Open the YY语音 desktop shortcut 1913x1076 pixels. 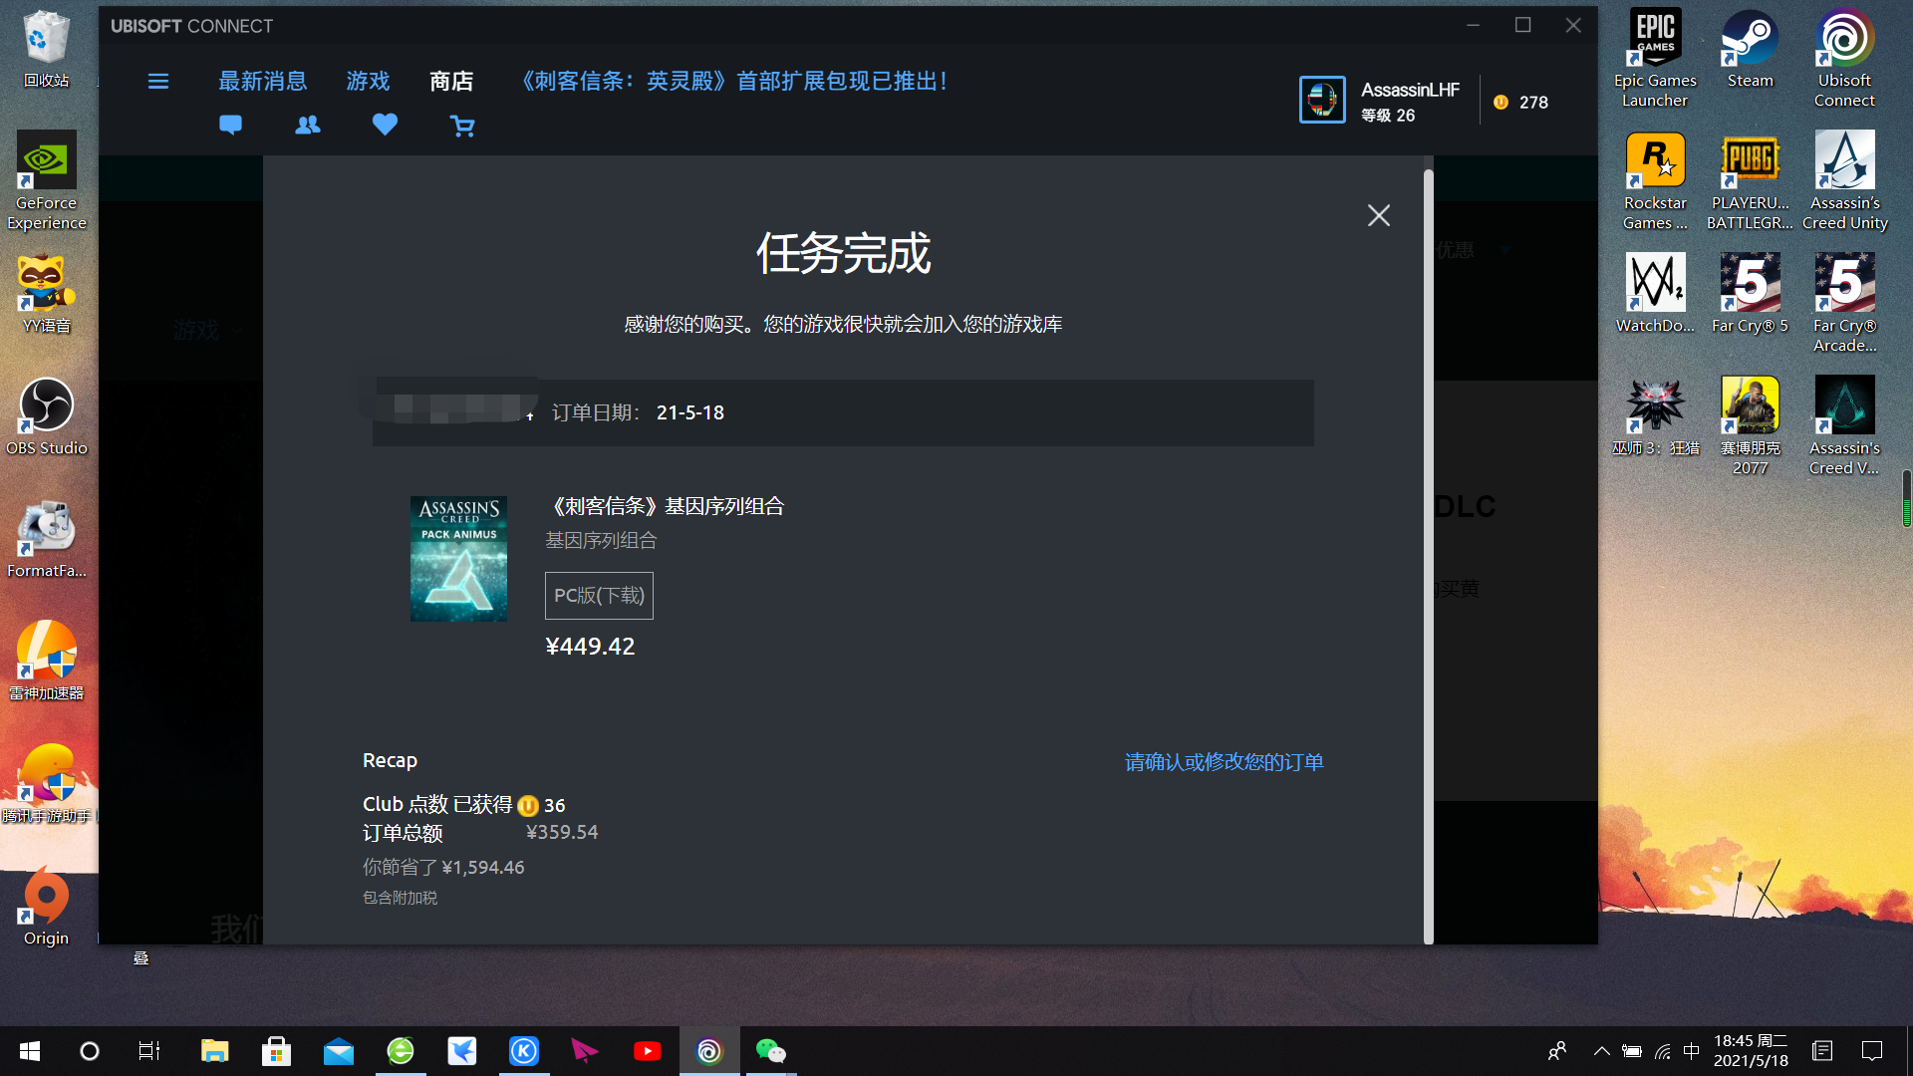coord(46,295)
